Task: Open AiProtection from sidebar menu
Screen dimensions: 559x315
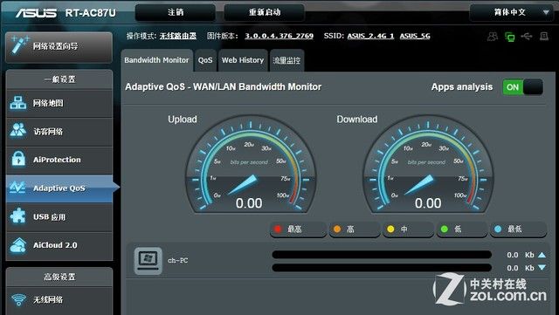Action: click(x=59, y=160)
